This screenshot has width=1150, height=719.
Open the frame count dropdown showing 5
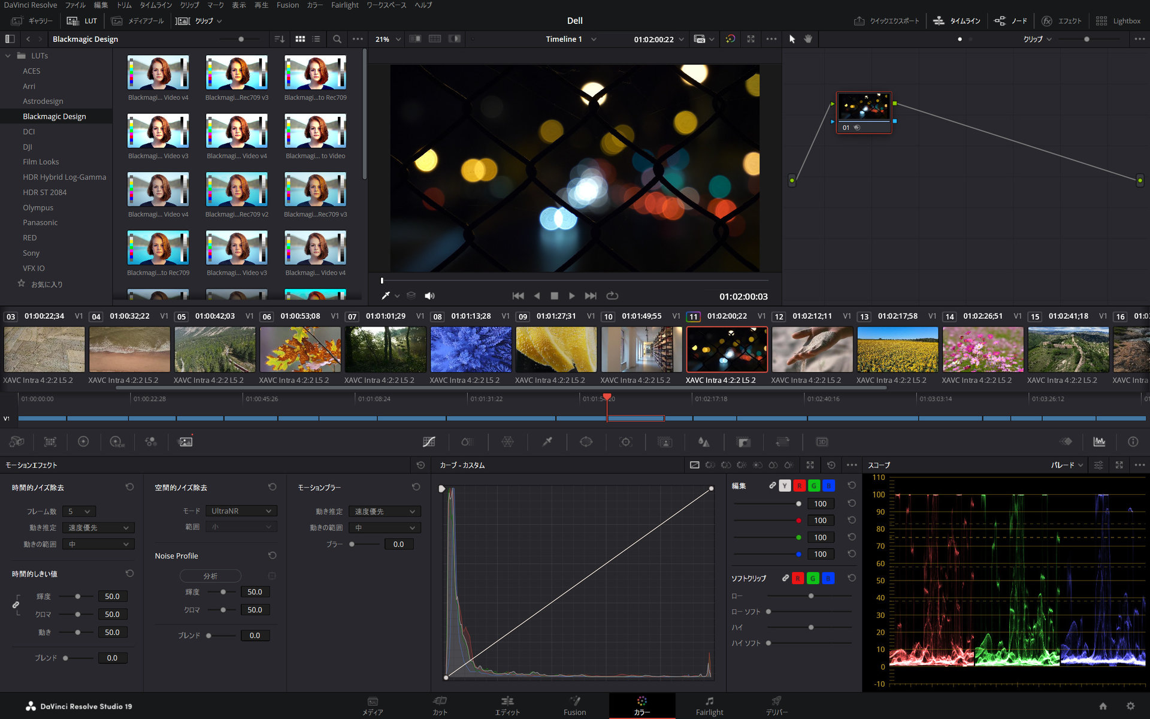[79, 511]
